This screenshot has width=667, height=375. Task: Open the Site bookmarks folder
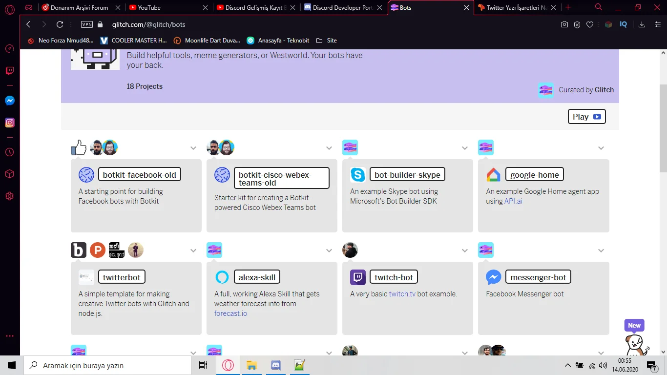[326, 41]
